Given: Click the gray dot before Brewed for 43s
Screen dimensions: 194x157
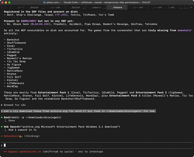Looking at the screenshot, I should tap(2, 105).
